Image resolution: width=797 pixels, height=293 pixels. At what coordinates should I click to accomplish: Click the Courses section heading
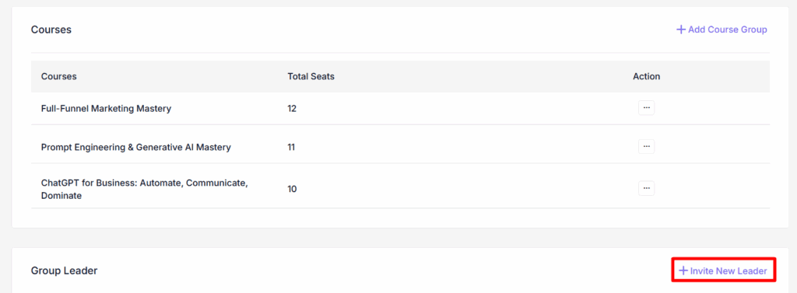click(x=51, y=30)
